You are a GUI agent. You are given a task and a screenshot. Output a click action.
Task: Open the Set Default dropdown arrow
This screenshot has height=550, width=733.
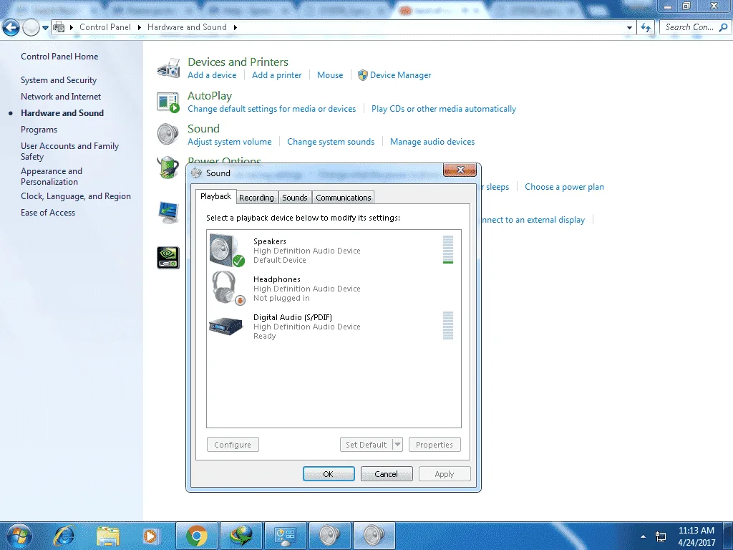point(397,444)
